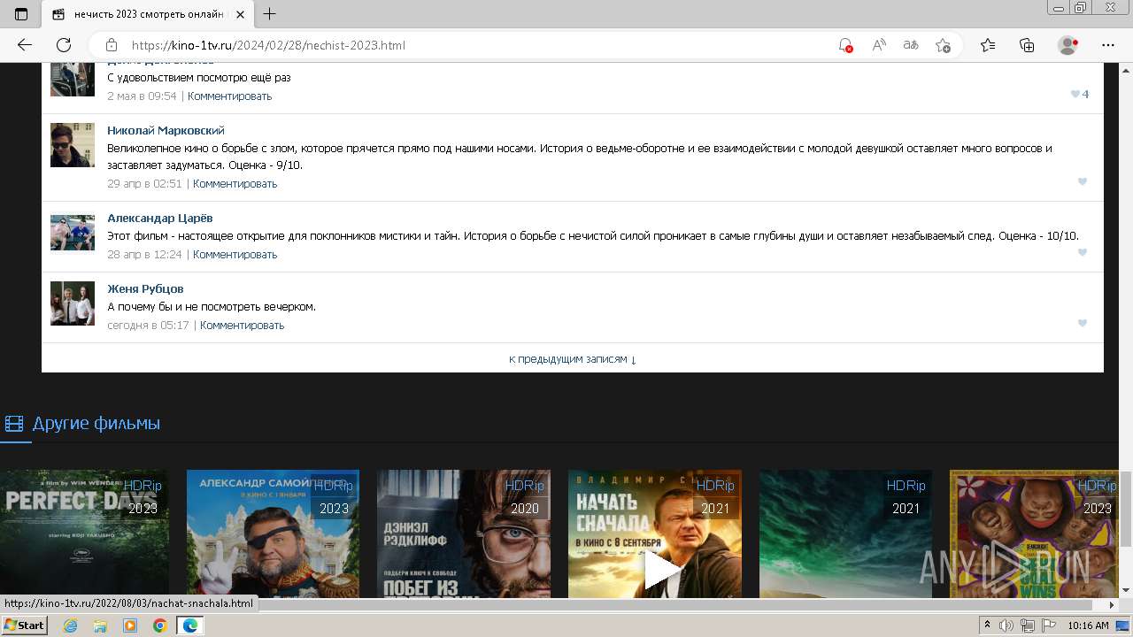Click the 10:16 AM system clock
The image size is (1133, 637).
[x=1088, y=625]
